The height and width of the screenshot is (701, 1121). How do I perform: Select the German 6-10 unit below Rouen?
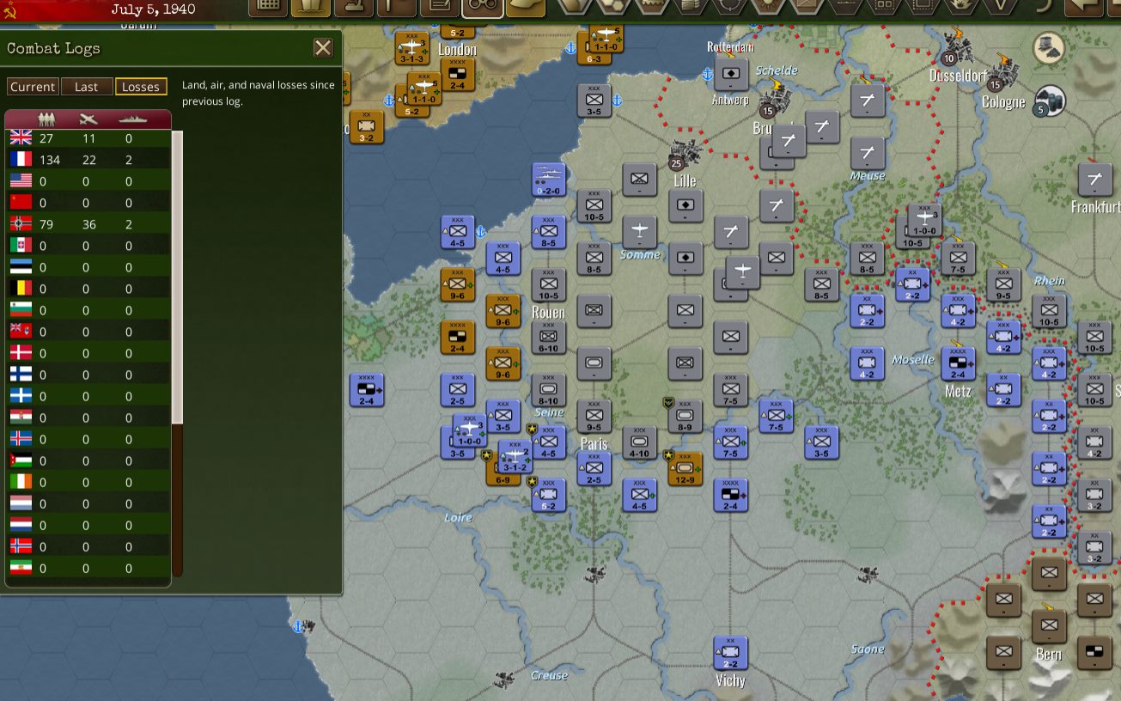tap(549, 337)
